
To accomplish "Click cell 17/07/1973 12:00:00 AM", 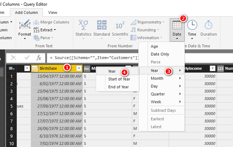I will [x=57, y=121].
